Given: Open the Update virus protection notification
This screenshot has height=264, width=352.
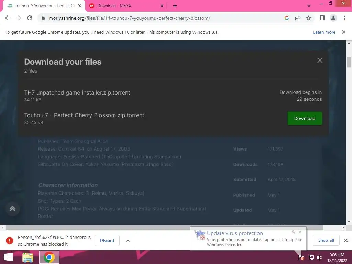Looking at the screenshot, I should click(248, 239).
